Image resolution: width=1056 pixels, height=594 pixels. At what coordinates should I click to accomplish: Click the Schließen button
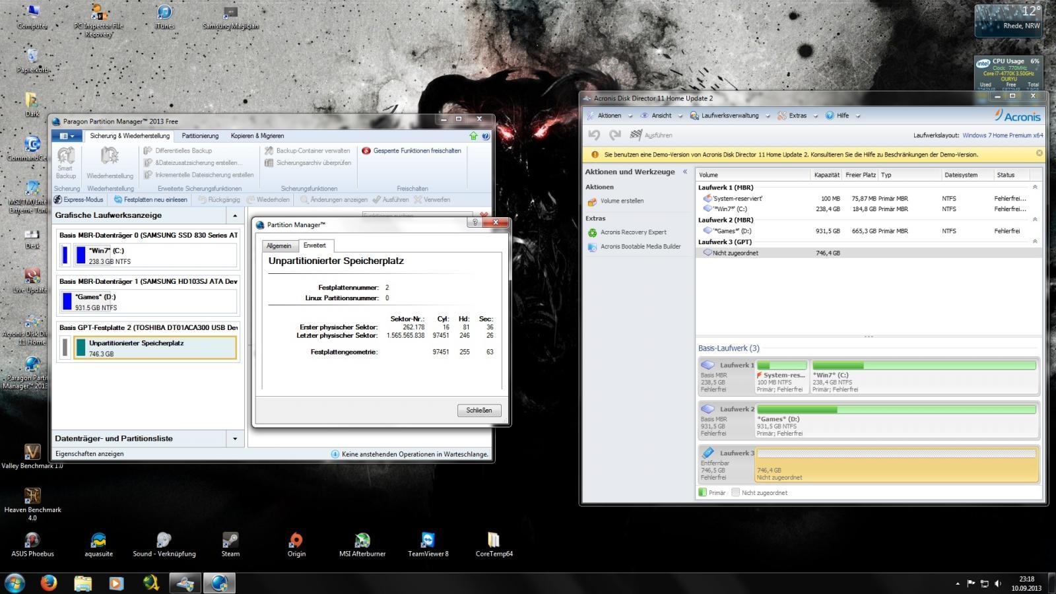point(479,410)
